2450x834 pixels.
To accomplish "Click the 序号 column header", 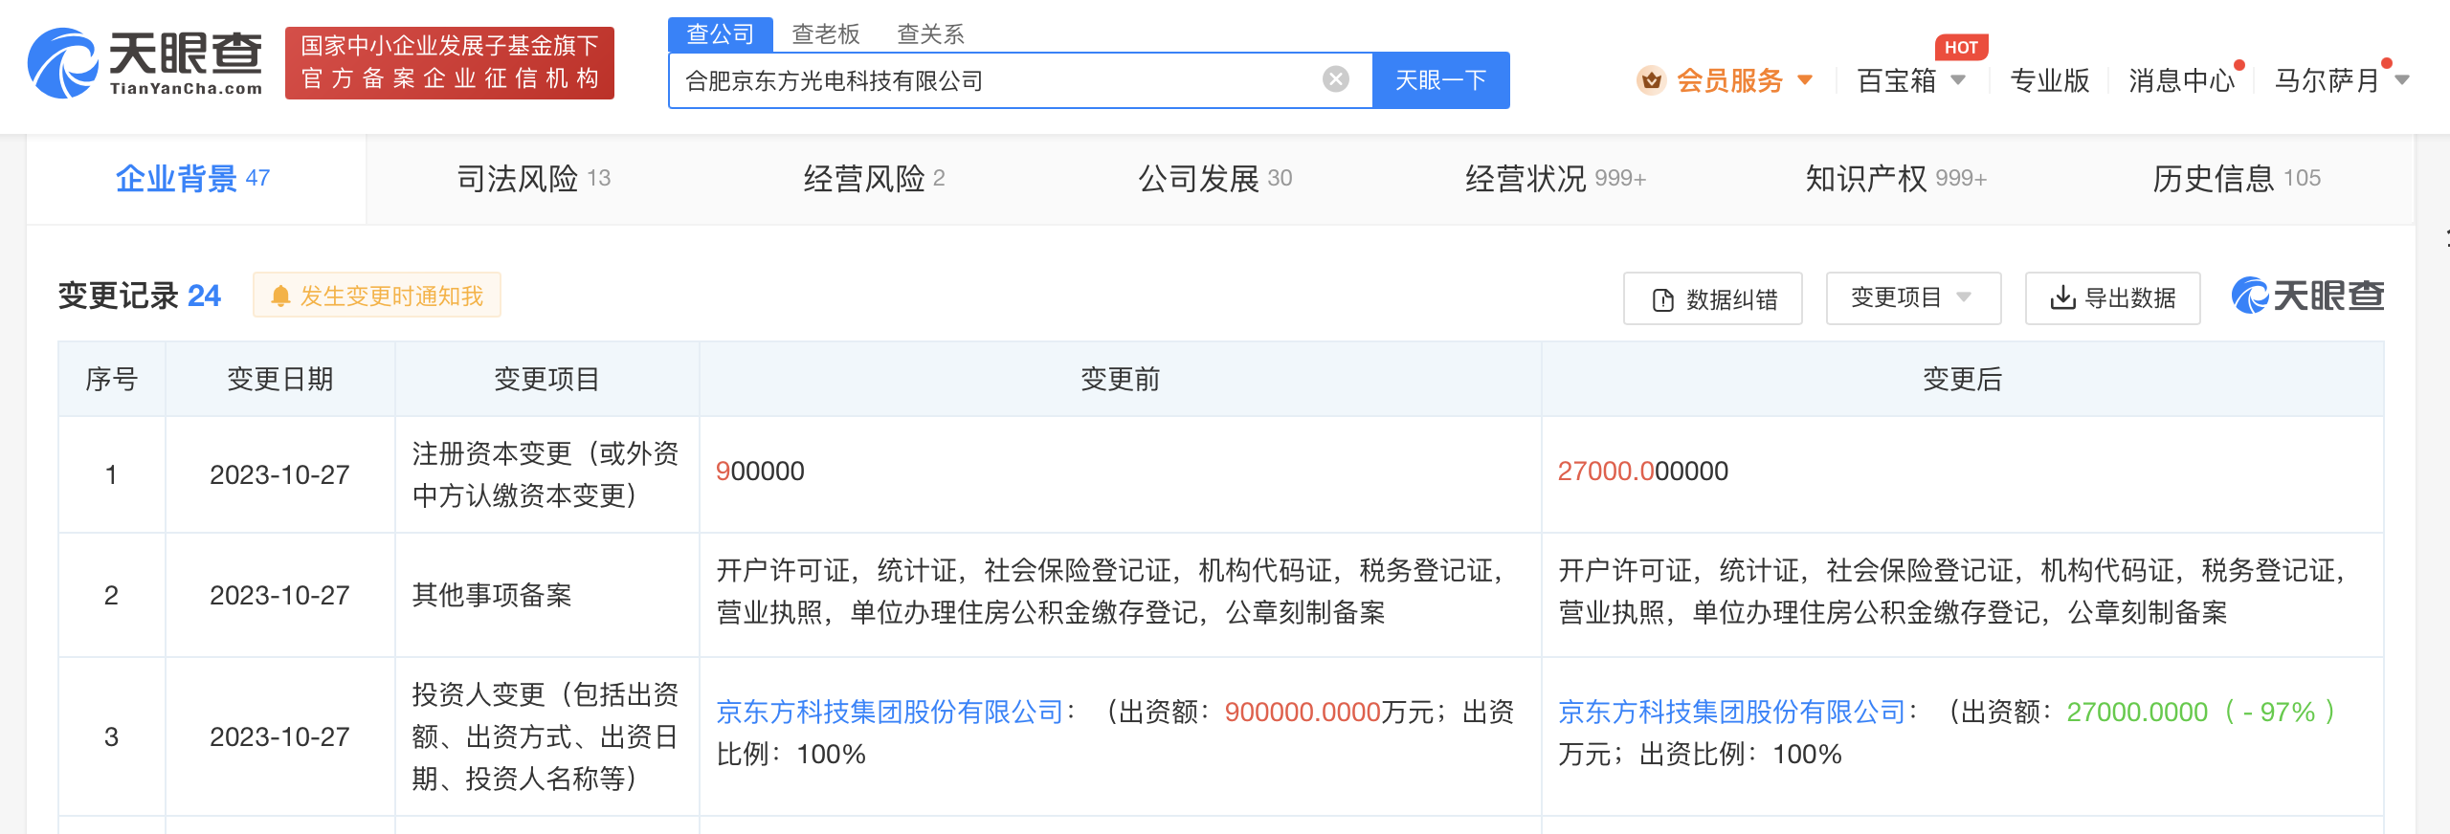I will click(111, 380).
